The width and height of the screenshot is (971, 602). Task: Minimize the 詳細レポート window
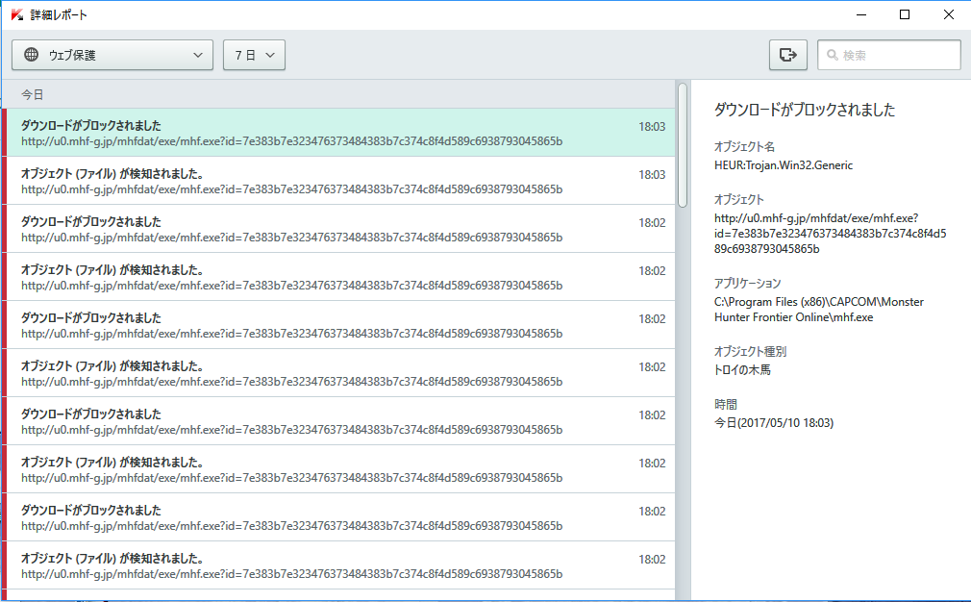tap(861, 14)
